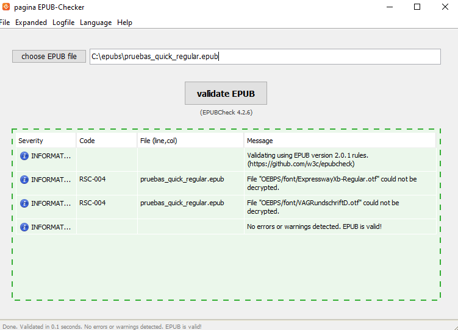Select the RSC-004 code in VAGRundschriftD row
Image resolution: width=458 pixels, height=330 pixels.
click(92, 203)
